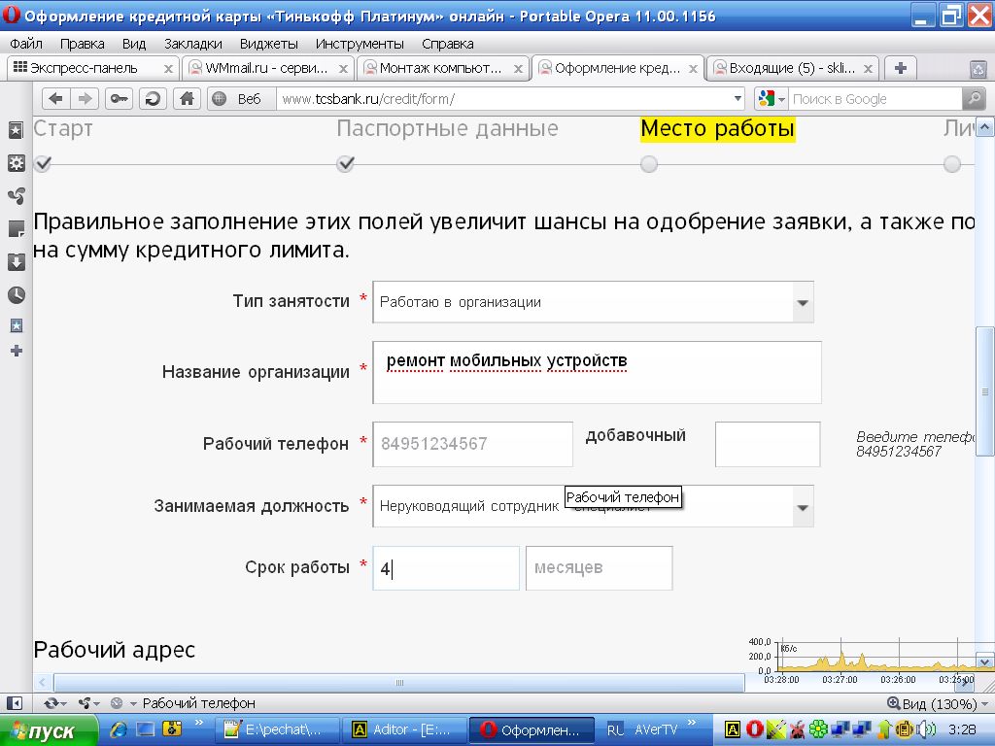Open Opera Unite icon in status bar
The width and height of the screenshot is (995, 746).
[x=84, y=703]
